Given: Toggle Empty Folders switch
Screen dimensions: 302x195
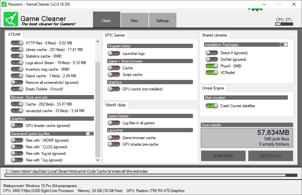Looking at the screenshot, I should pos(17,89).
